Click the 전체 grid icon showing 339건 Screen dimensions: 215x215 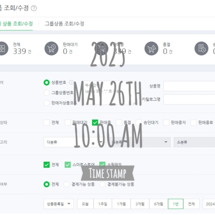coord(3,48)
